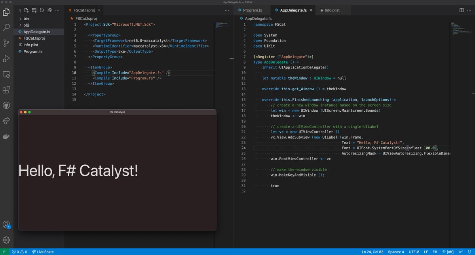Click the AppDelegate.fs breadcrumb
Viewport: 475px width, 255px height.
point(256,18)
